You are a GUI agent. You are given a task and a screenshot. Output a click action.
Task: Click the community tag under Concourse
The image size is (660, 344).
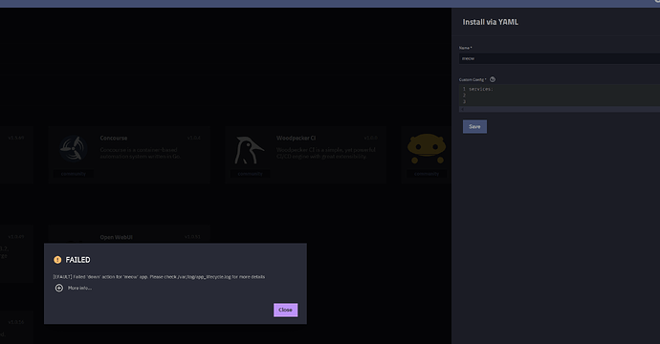tap(74, 174)
